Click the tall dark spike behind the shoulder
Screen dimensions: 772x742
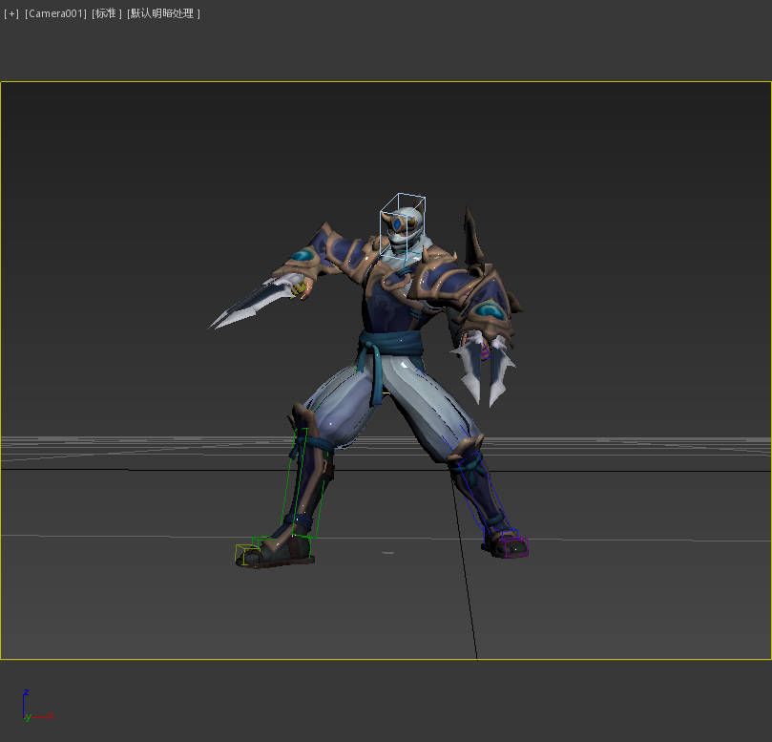click(x=472, y=234)
